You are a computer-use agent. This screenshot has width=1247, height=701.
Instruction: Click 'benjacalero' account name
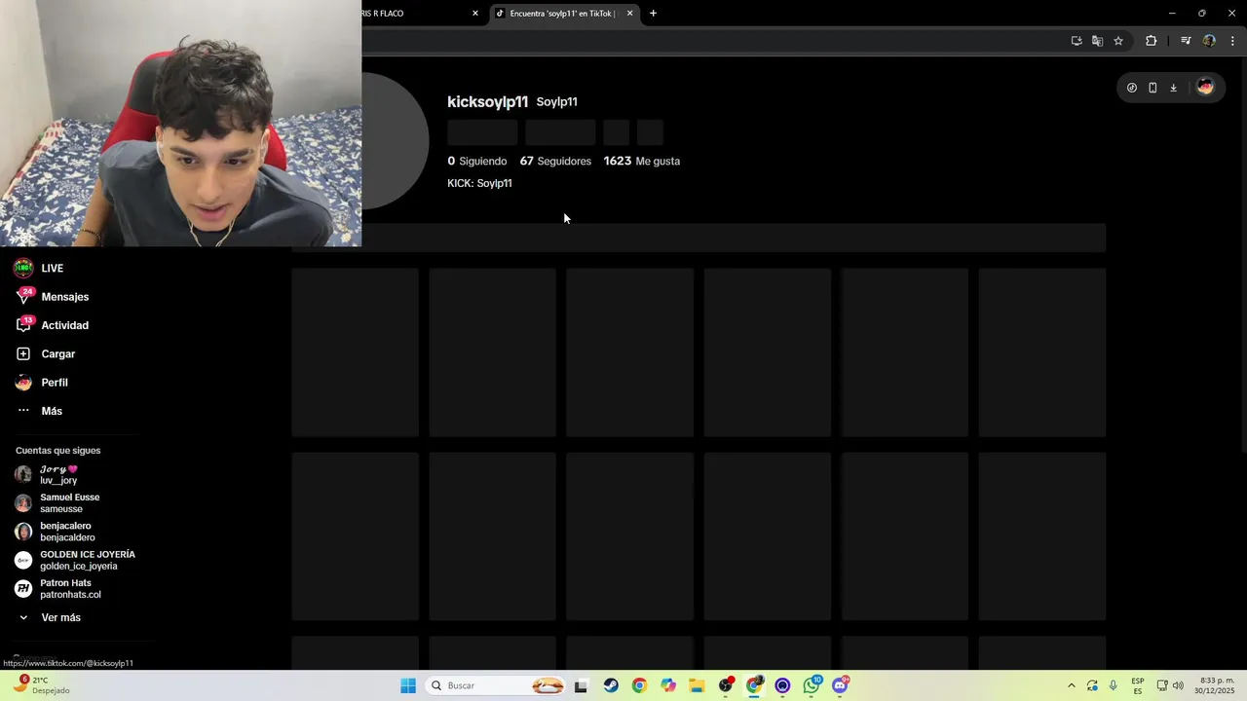tap(65, 526)
